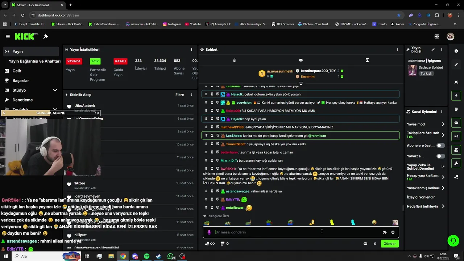Toggle the Yalnızca... switch
This screenshot has width=464, height=261.
(441, 156)
